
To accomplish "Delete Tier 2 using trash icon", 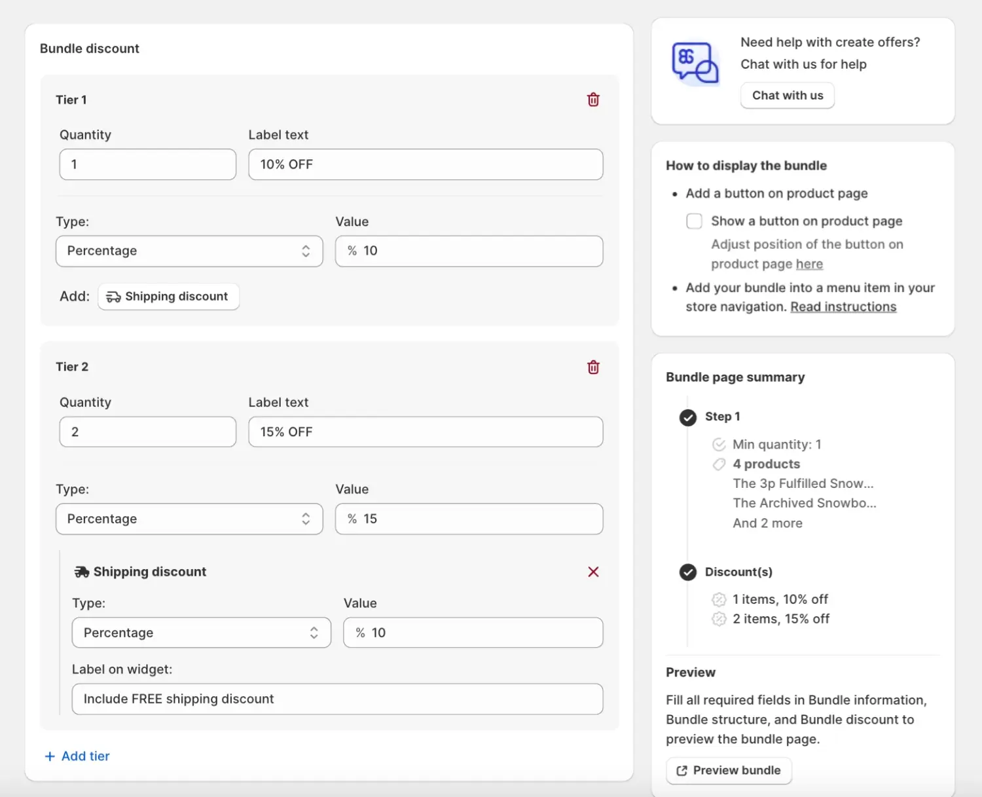I will click(593, 367).
